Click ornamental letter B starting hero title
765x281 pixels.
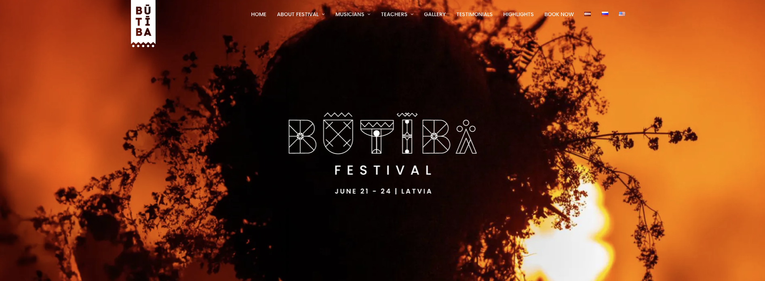[302, 137]
